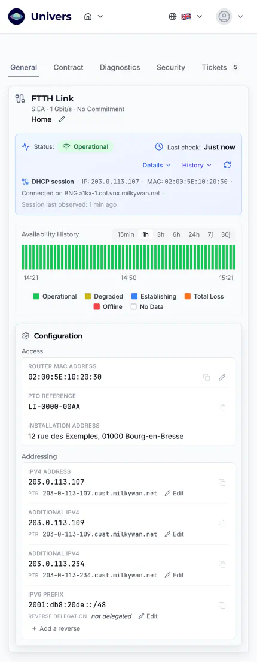The width and height of the screenshot is (257, 662).
Task: Switch to the Diagnostics tab
Action: (x=120, y=68)
